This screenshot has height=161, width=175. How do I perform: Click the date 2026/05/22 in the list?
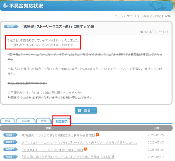tap(156, 135)
